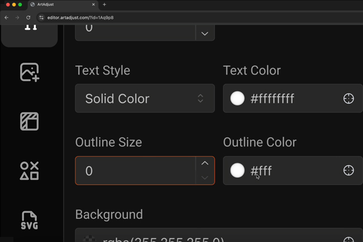This screenshot has width=363, height=242.
Task: Click the chevron-down arrow on the top field
Action: pos(204,34)
